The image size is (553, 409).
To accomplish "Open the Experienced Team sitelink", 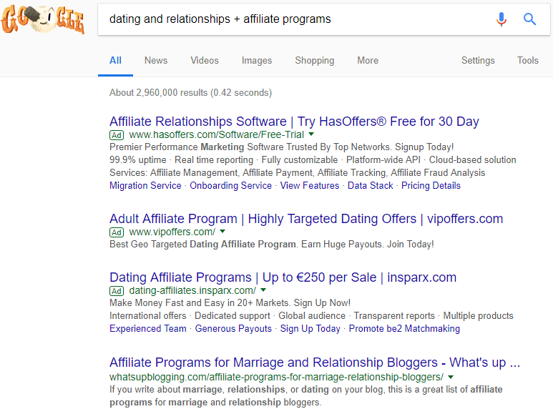I will [x=148, y=329].
